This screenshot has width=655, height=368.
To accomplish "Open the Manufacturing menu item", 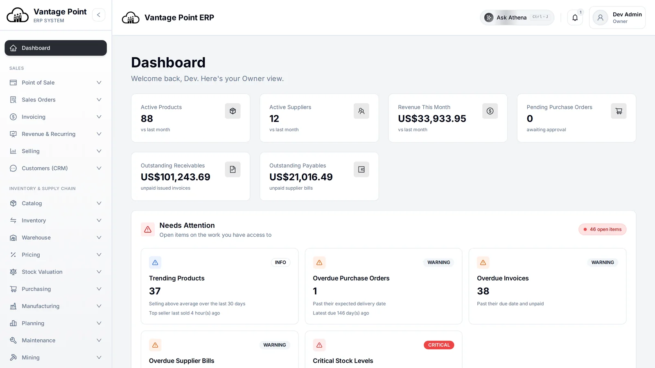I will tap(56, 306).
